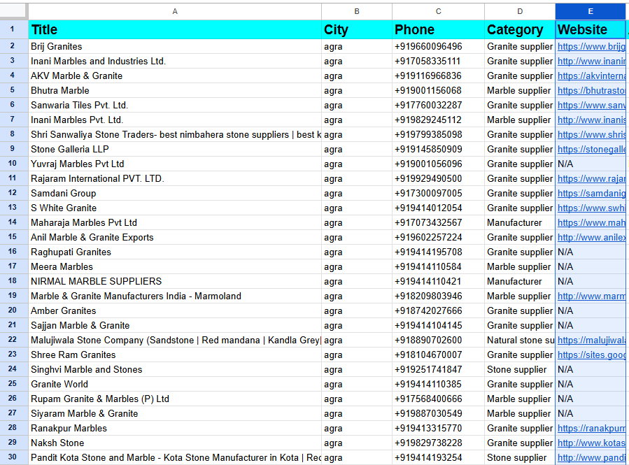The height and width of the screenshot is (465, 629).
Task: Select phone number +917058335111
Action: coord(438,62)
